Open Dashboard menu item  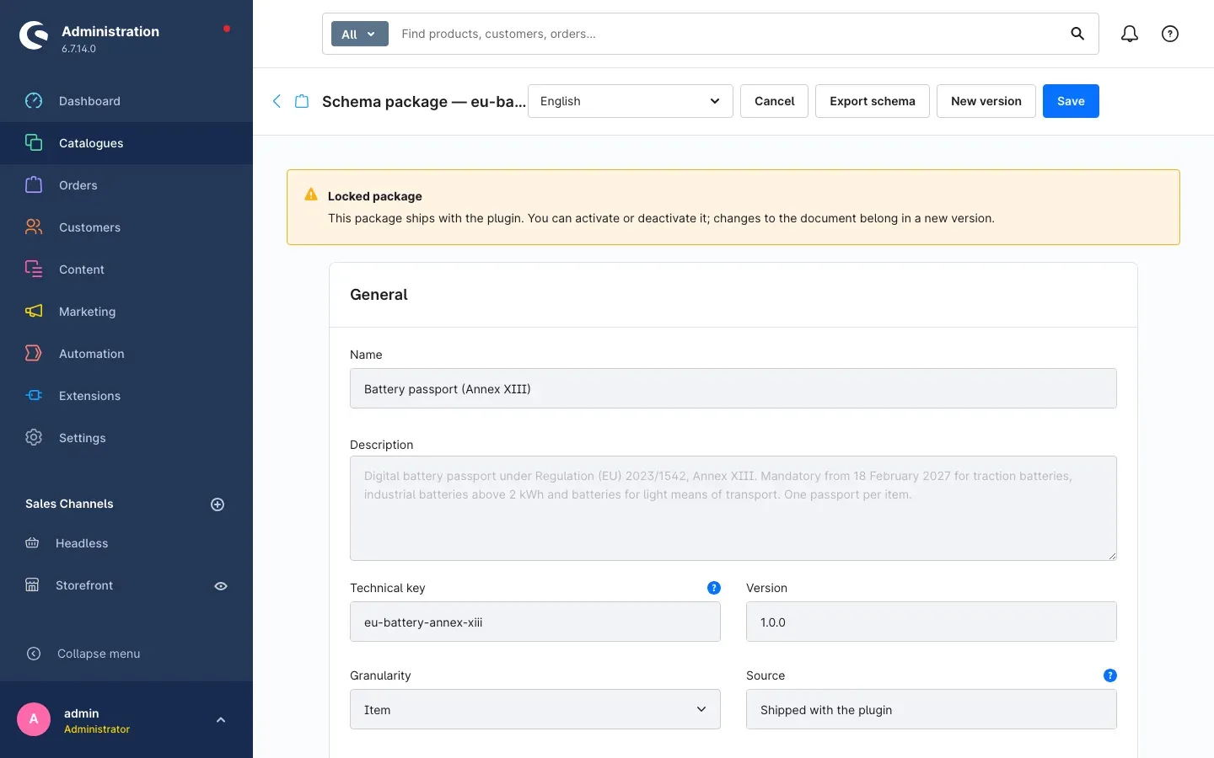pos(126,101)
